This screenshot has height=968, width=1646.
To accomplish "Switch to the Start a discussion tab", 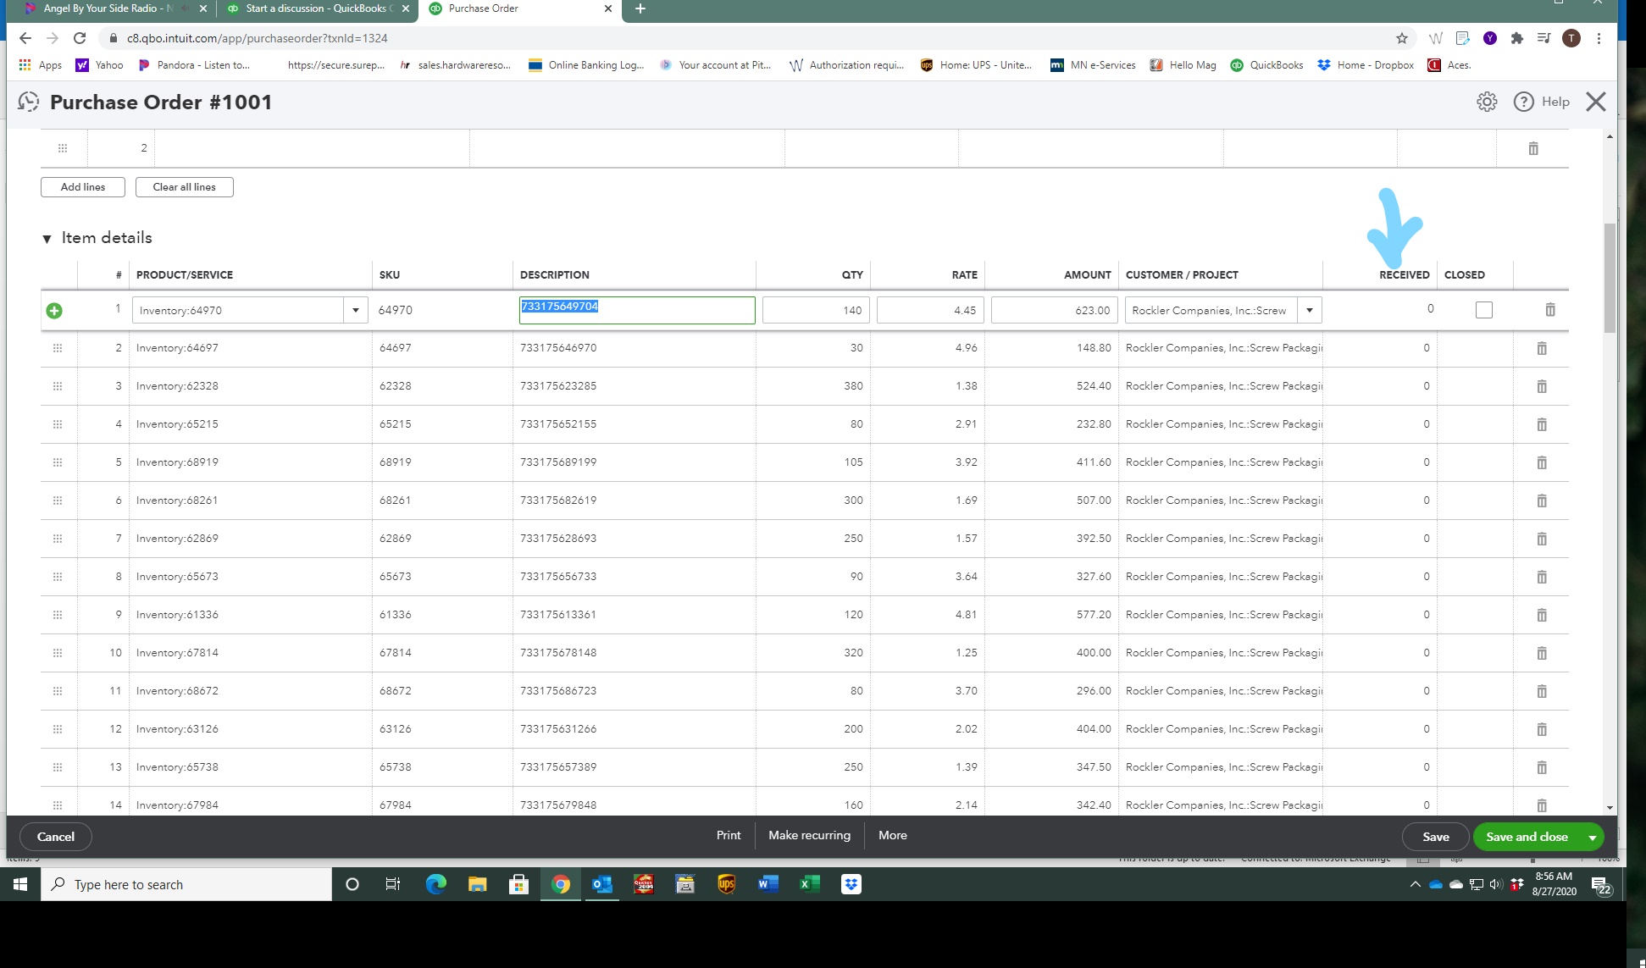I will [x=313, y=8].
